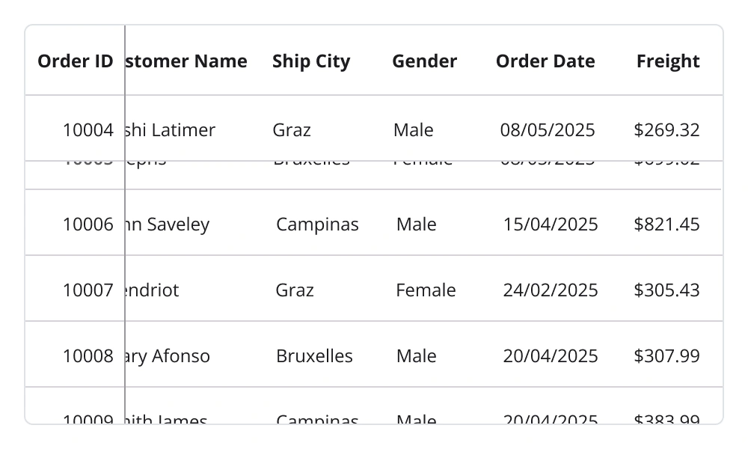Click the Customer Name column header
748x449 pixels.
pos(187,61)
